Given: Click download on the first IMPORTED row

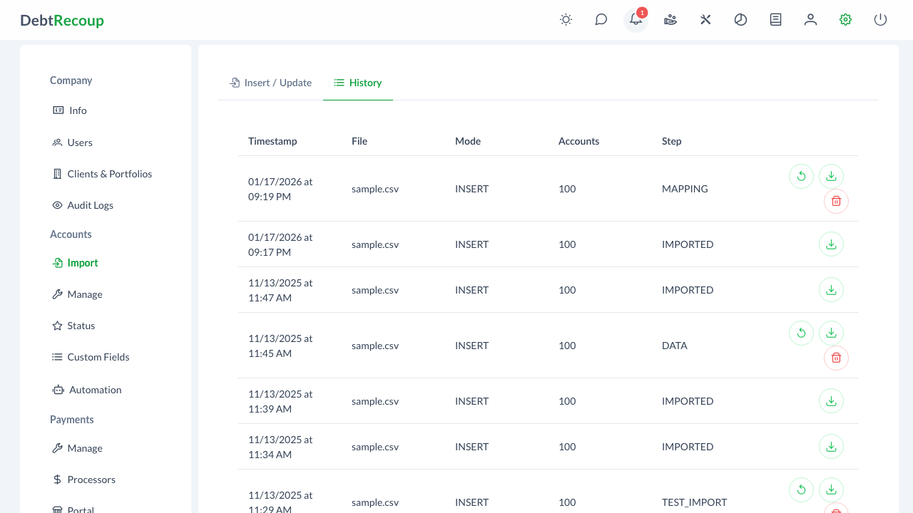Looking at the screenshot, I should [x=831, y=244].
